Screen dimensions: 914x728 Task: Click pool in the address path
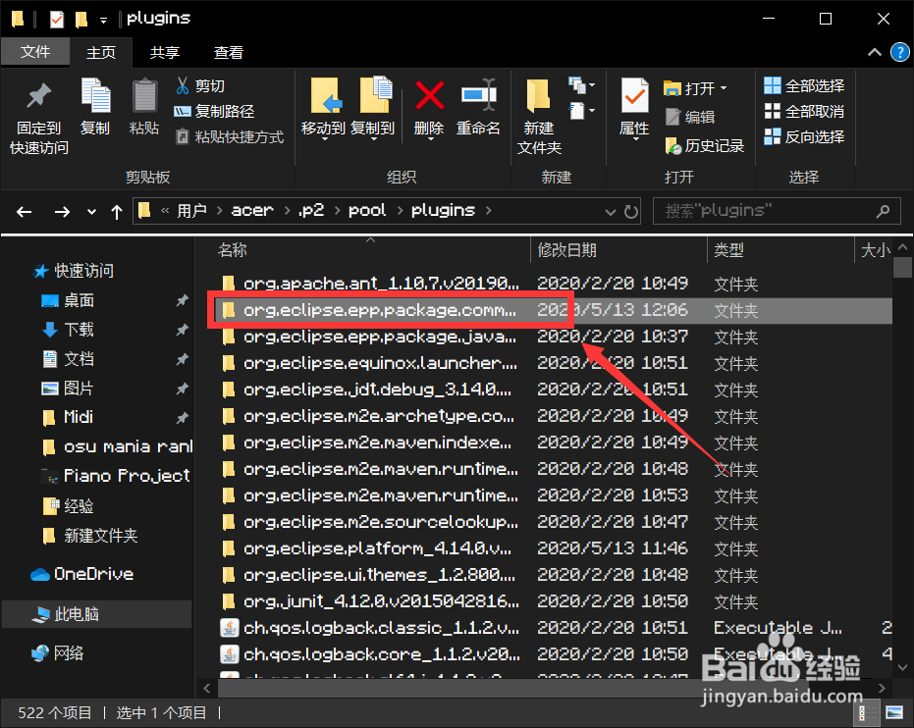367,210
